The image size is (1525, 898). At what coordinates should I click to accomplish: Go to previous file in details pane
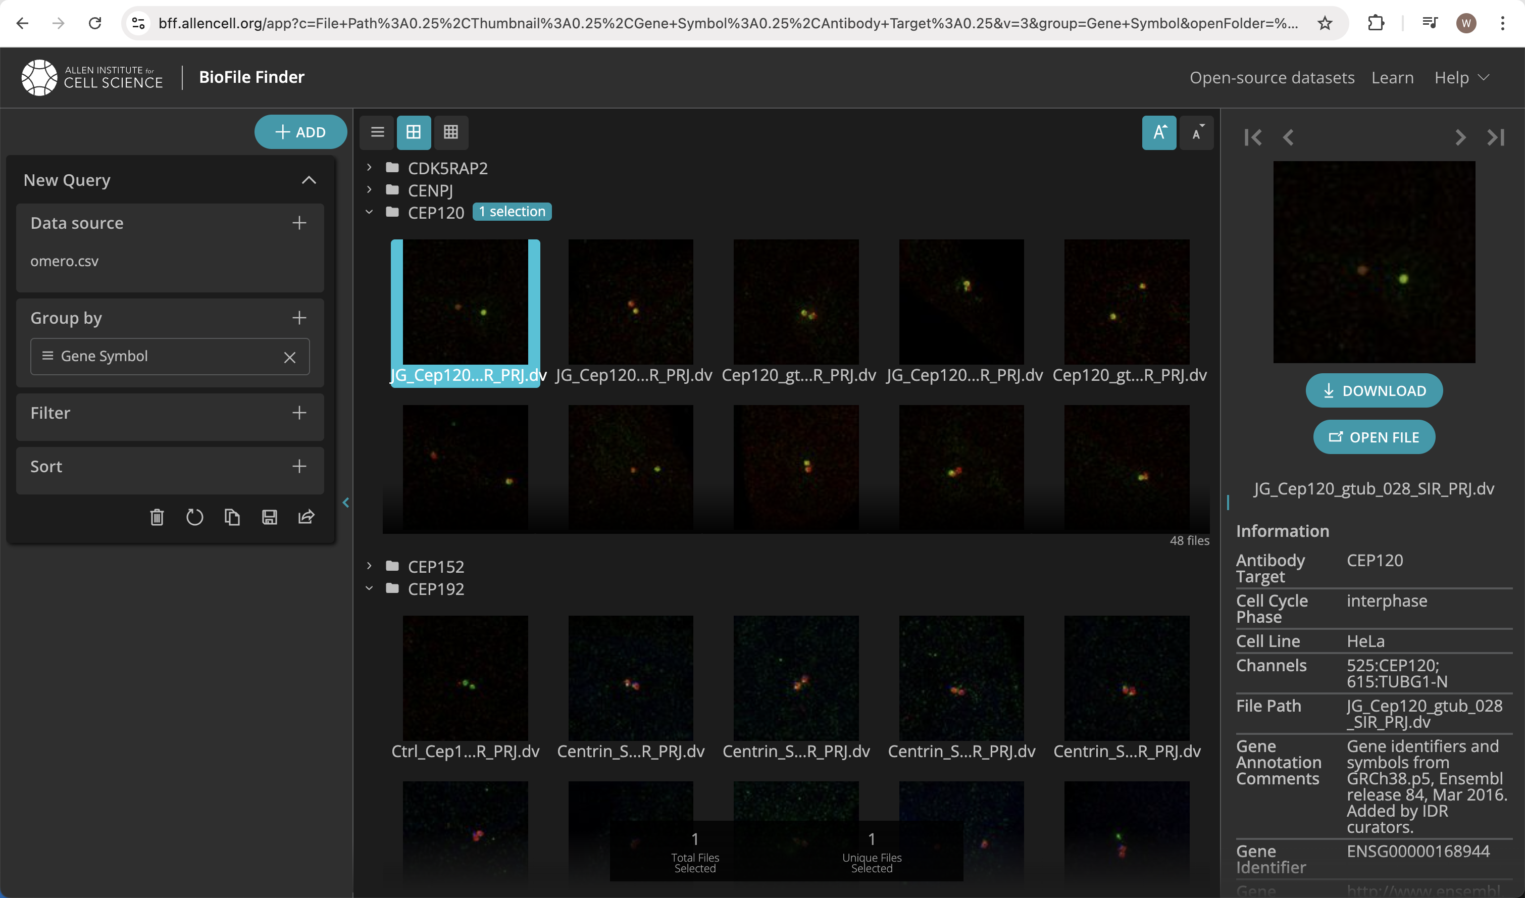(1288, 137)
